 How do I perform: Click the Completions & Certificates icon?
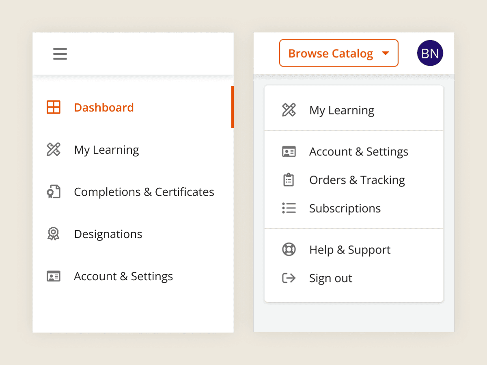[54, 191]
